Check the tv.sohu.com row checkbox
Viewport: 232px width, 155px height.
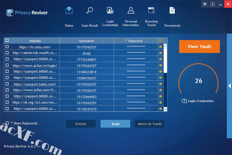7,47
